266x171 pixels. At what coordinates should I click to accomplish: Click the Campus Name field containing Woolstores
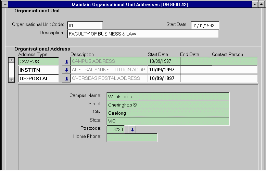(x=168, y=97)
